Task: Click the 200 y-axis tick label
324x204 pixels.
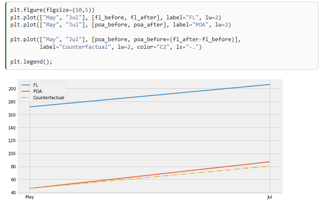Action: tap(12, 89)
